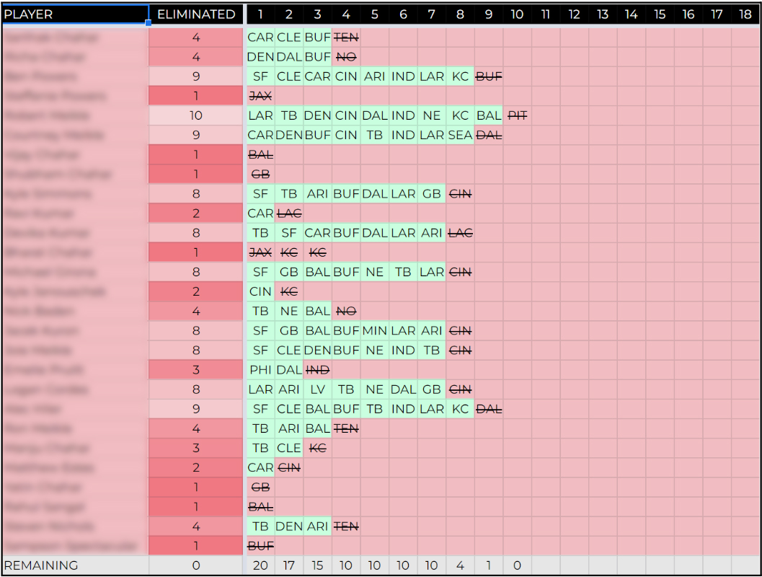Click the week 1 column header
The width and height of the screenshot is (762, 577).
pos(260,14)
